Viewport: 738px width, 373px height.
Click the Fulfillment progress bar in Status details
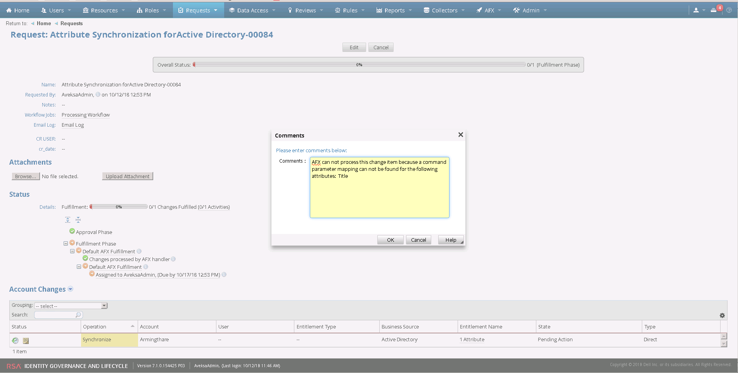118,206
